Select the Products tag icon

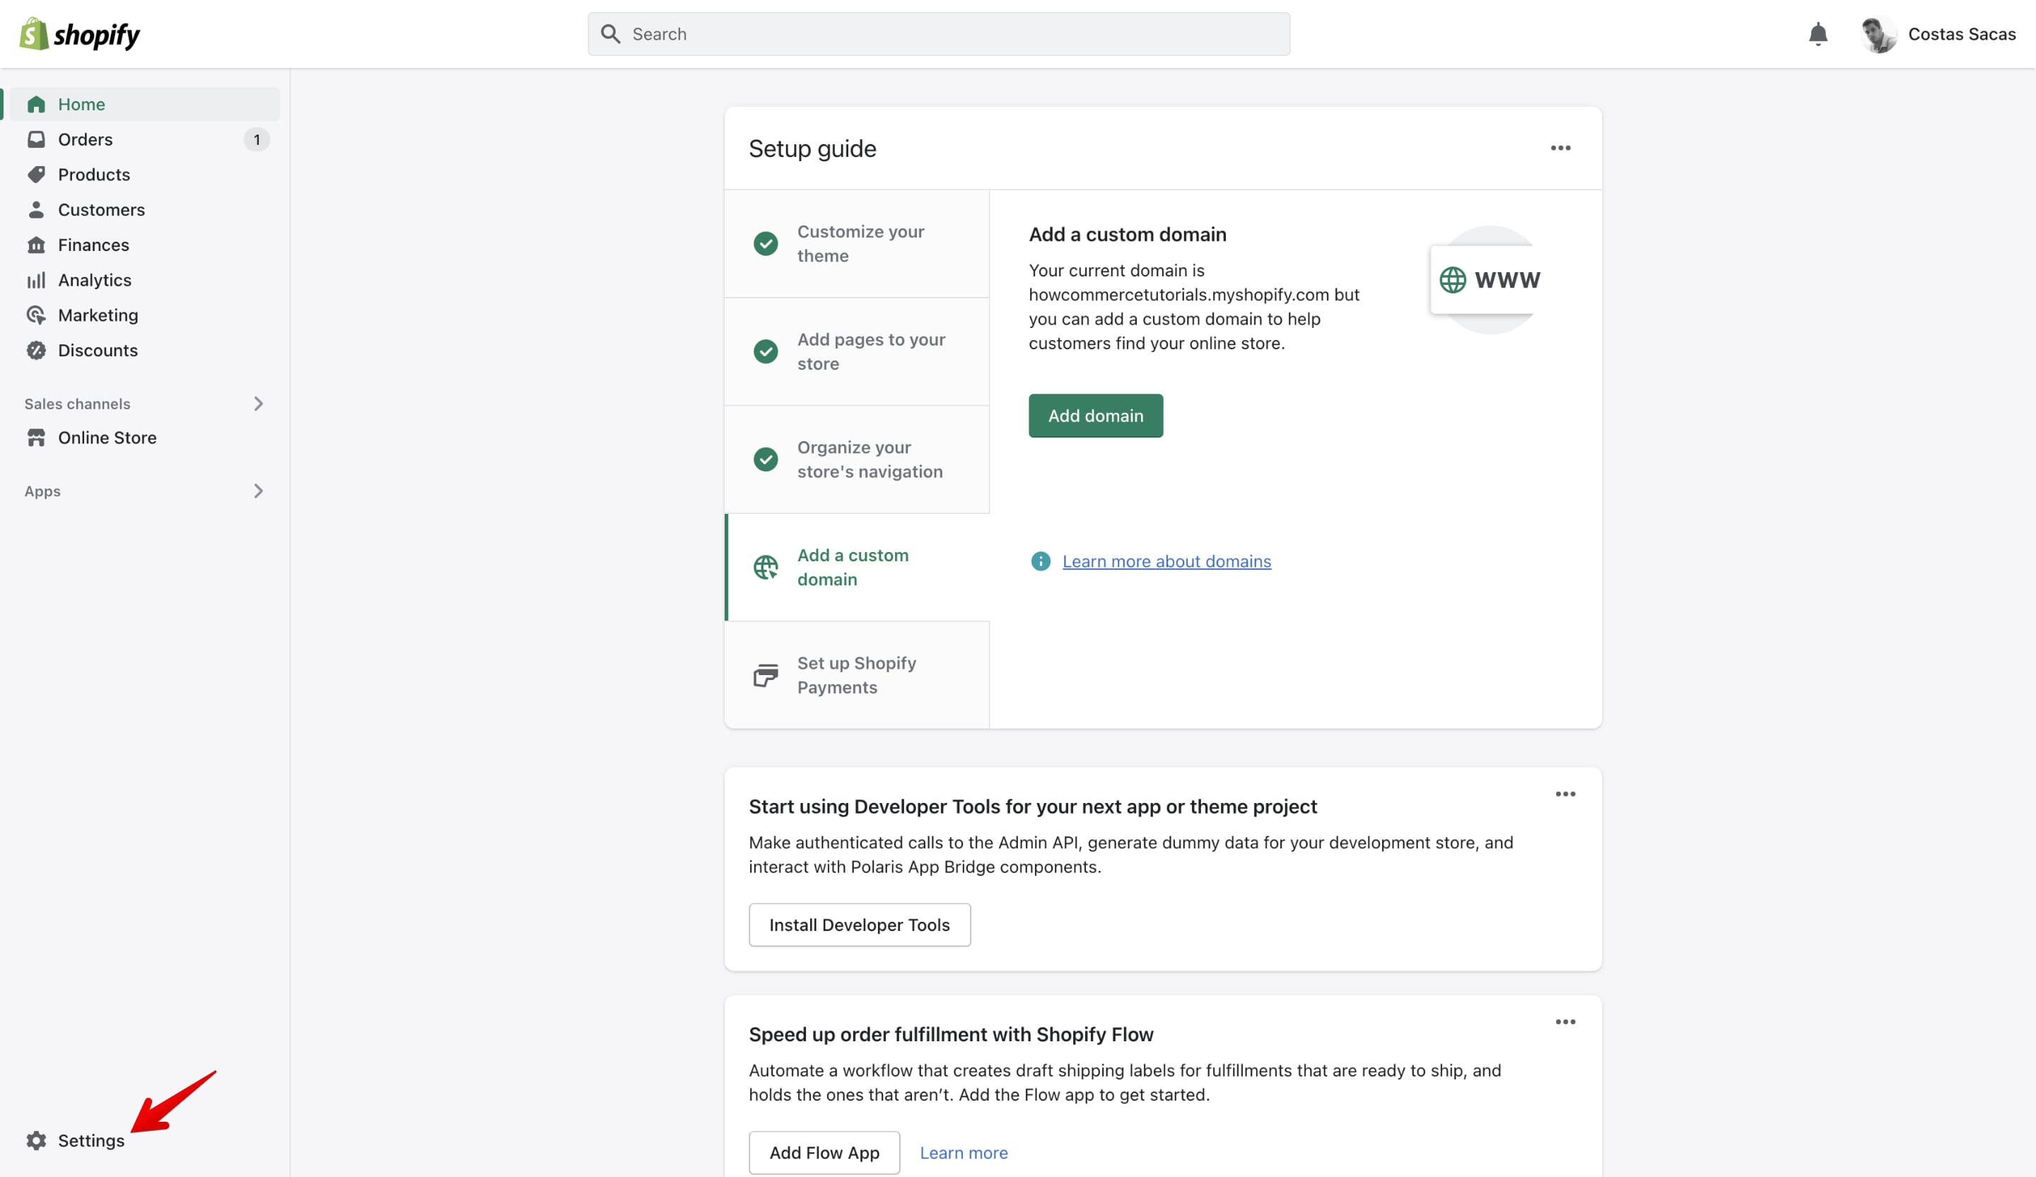coord(36,174)
